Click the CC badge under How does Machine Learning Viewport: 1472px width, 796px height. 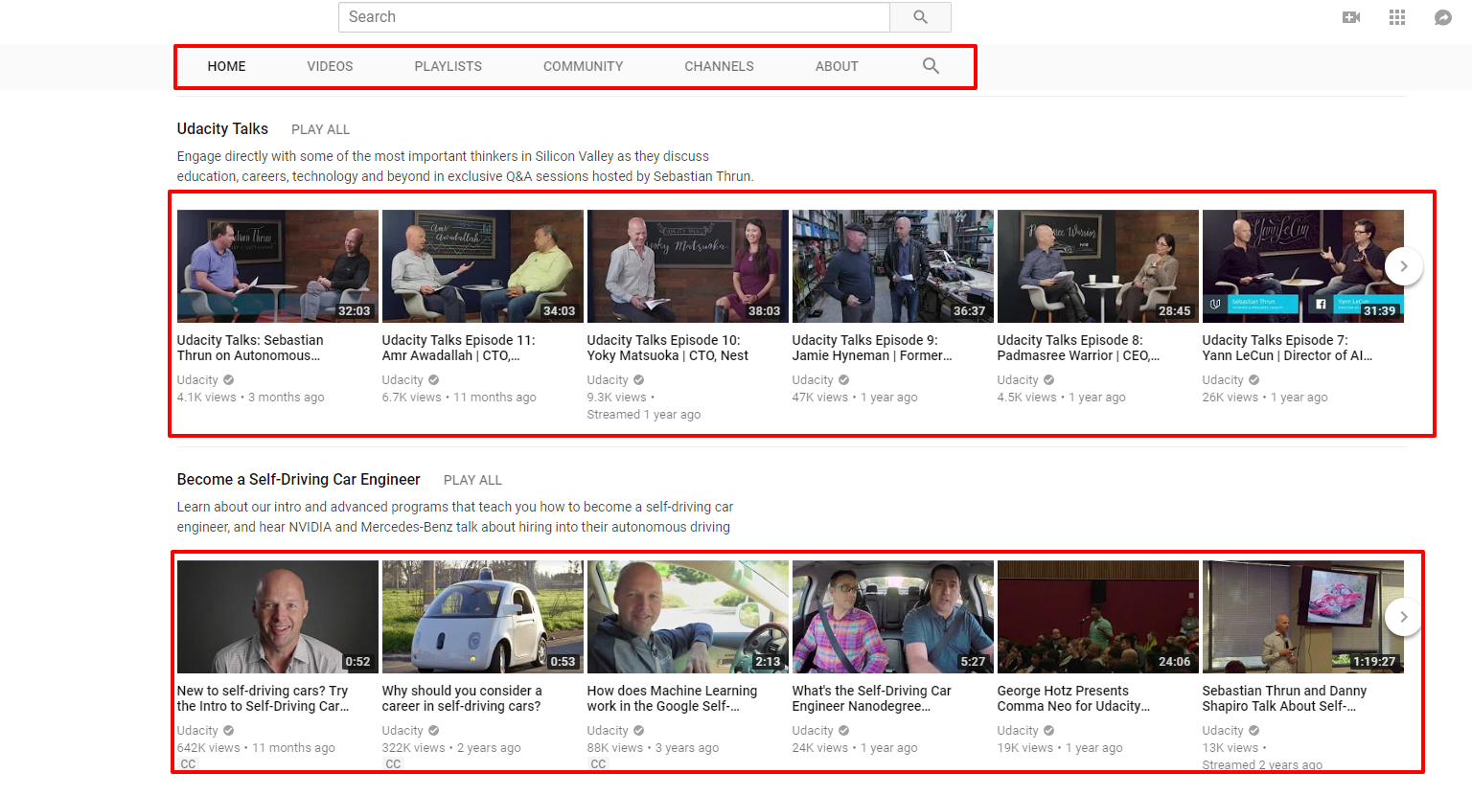(598, 764)
